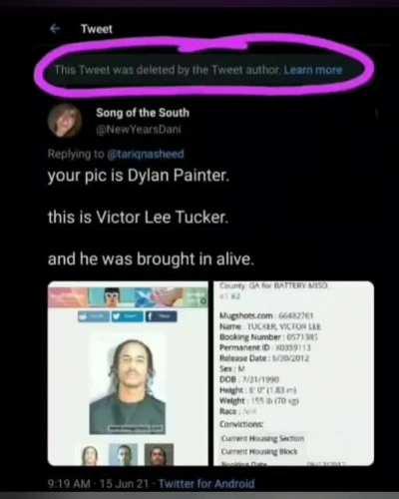399x499 pixels.
Task: Select the first small mugshot thumbnail
Action: click(x=90, y=455)
